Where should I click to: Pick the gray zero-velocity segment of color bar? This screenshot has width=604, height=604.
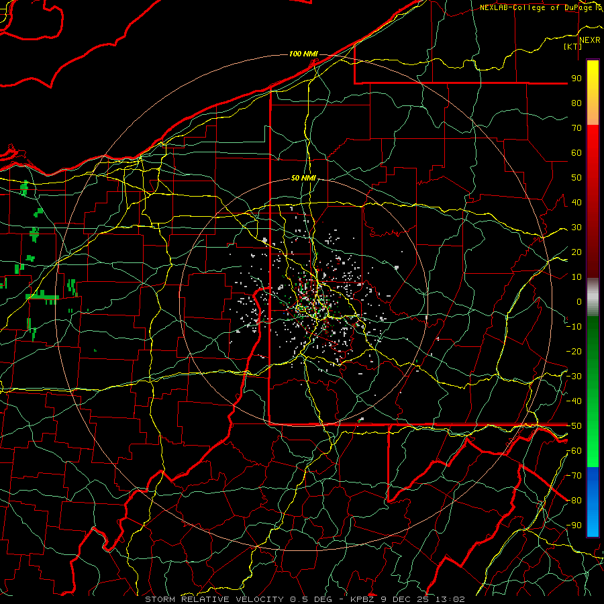click(x=593, y=297)
